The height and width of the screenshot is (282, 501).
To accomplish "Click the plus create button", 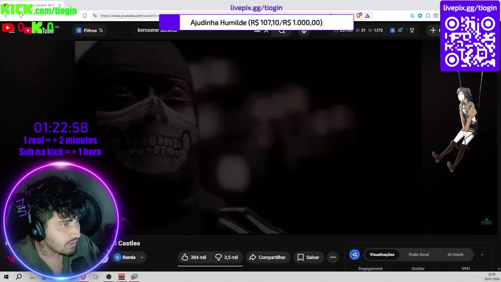I will pyautogui.click(x=433, y=30).
